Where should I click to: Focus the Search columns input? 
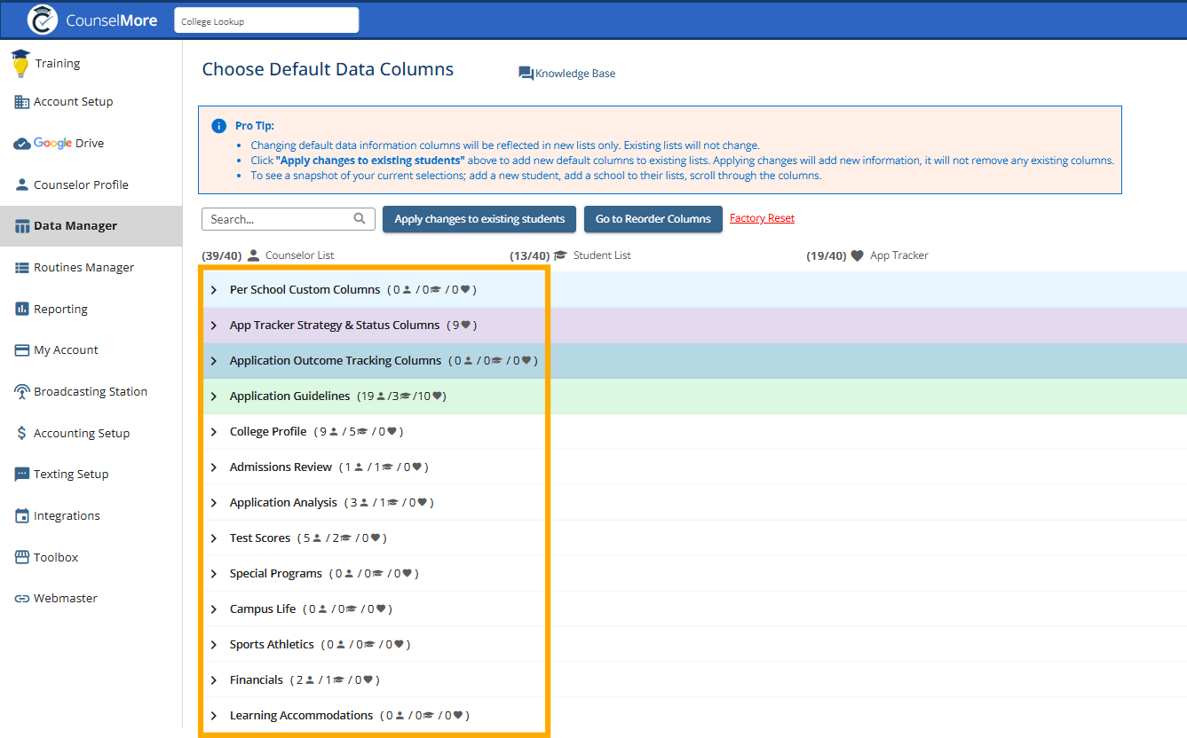pos(289,219)
